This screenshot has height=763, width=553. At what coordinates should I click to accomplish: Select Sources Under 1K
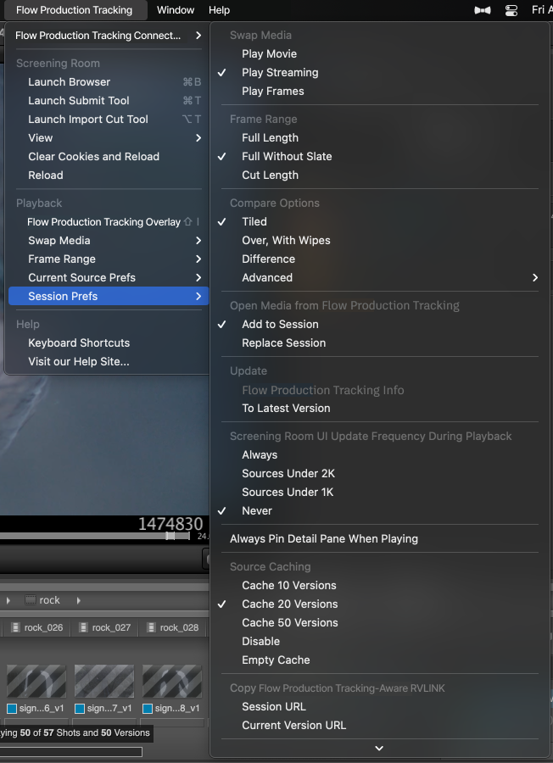pos(380,492)
